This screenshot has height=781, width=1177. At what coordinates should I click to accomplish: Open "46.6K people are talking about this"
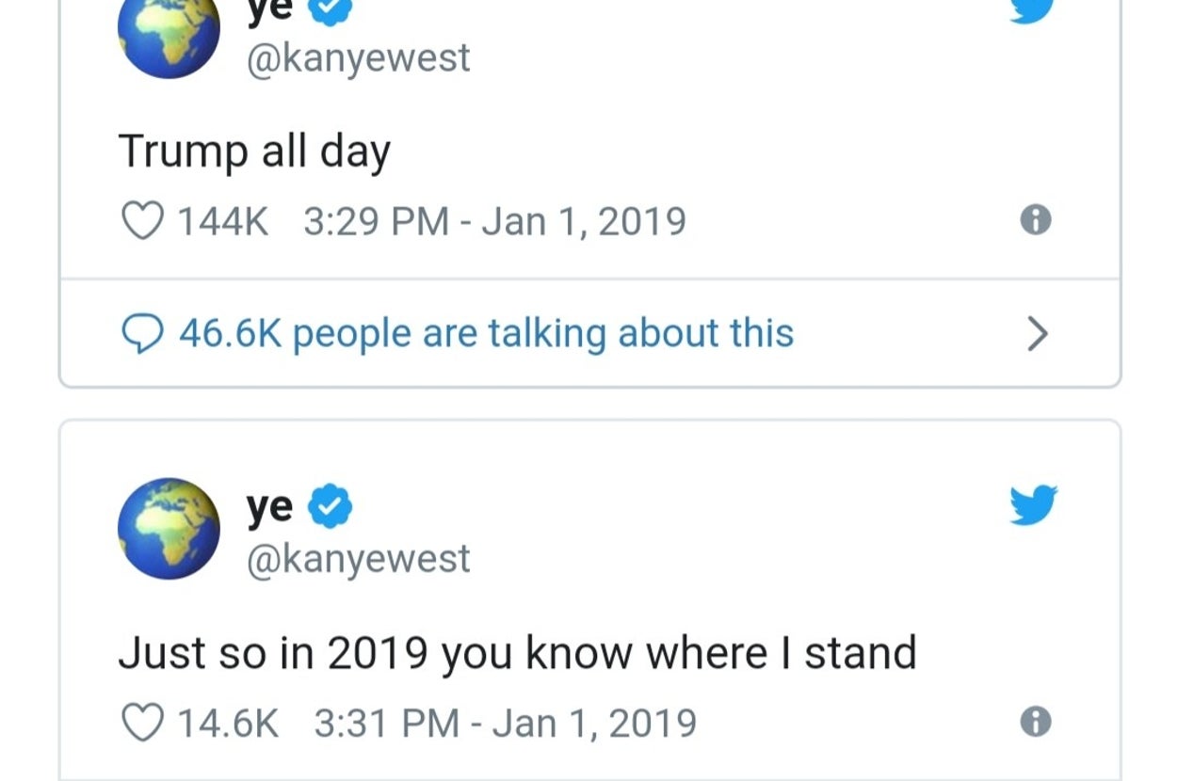tap(485, 333)
